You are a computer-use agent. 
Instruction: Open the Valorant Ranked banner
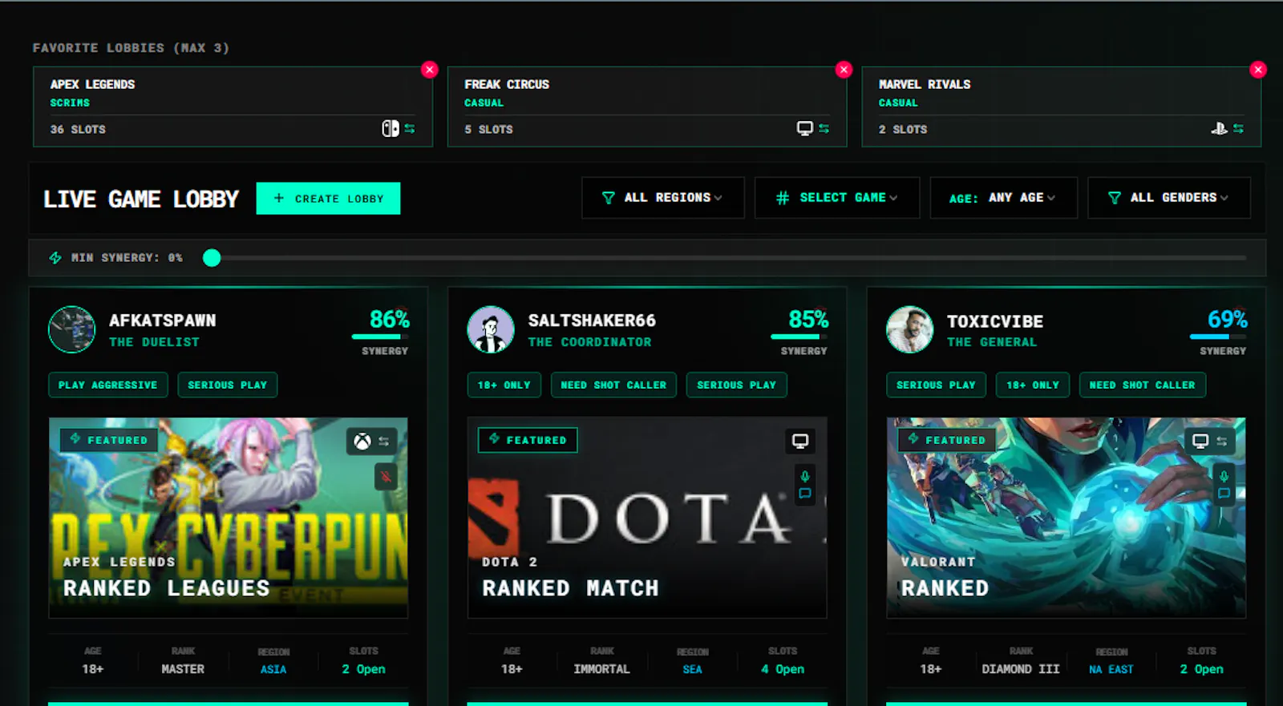(x=1066, y=518)
